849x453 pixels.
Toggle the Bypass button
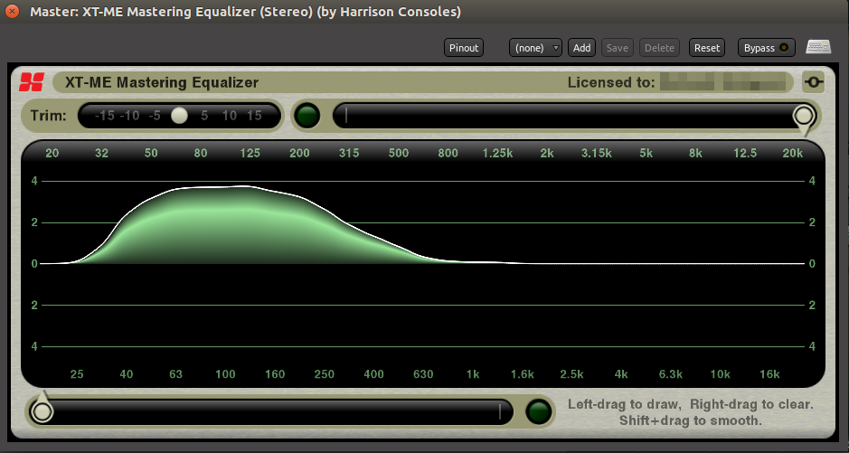click(x=766, y=48)
